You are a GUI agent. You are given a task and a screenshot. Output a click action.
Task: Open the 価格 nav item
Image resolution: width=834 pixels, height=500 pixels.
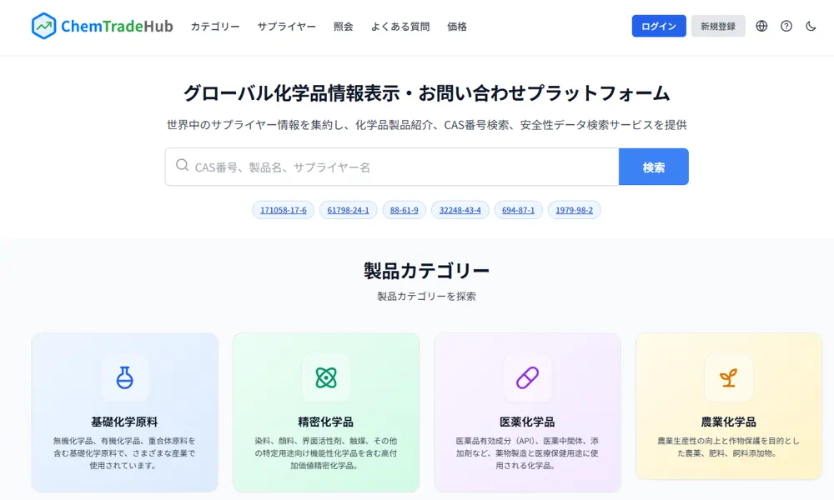tap(457, 27)
